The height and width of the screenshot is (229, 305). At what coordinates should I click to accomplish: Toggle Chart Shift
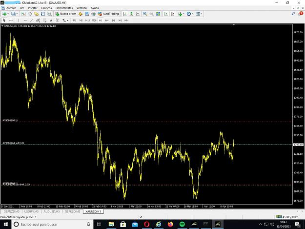coord(172,14)
